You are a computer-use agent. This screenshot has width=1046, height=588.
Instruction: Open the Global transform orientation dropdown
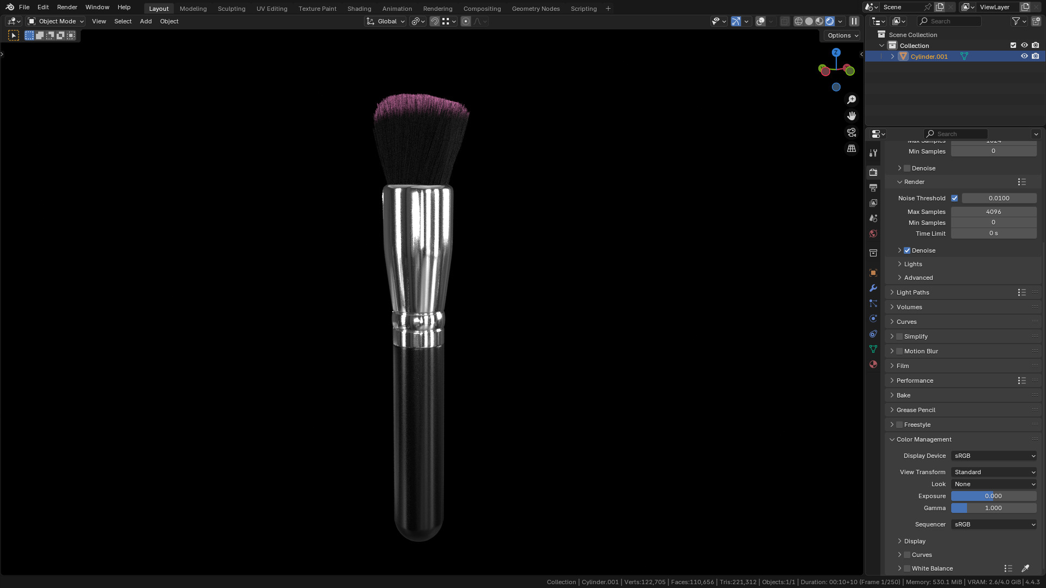pos(385,21)
